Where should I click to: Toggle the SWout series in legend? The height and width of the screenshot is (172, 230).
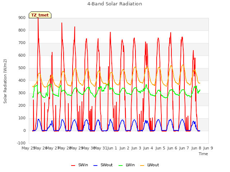[103, 165]
